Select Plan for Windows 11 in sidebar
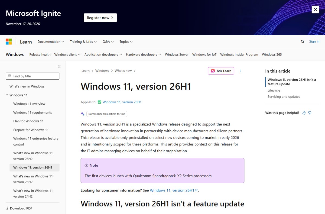The width and height of the screenshot is (325, 214). pos(28,121)
